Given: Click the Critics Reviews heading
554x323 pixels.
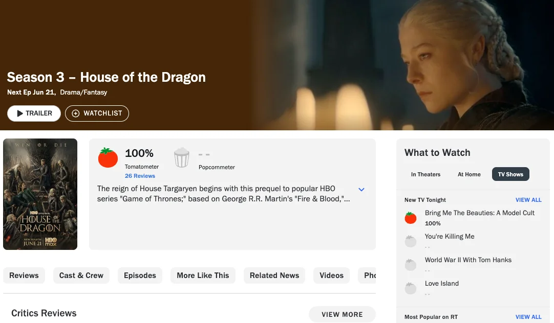Looking at the screenshot, I should 44,313.
